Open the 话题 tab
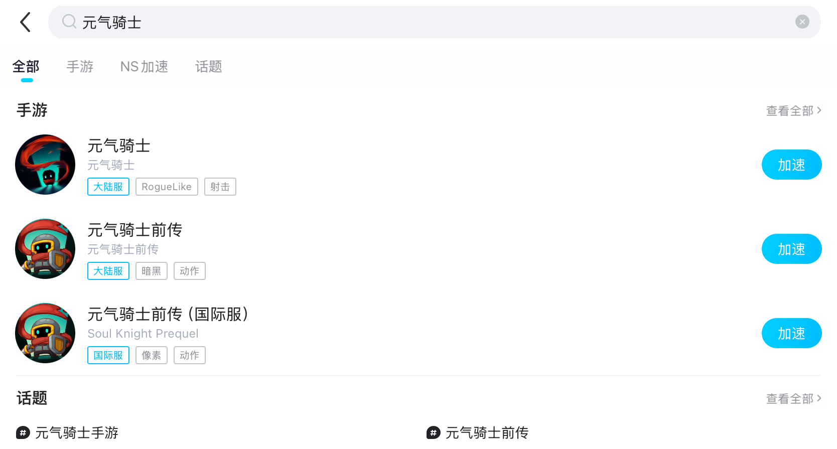The height and width of the screenshot is (449, 837). [x=208, y=67]
